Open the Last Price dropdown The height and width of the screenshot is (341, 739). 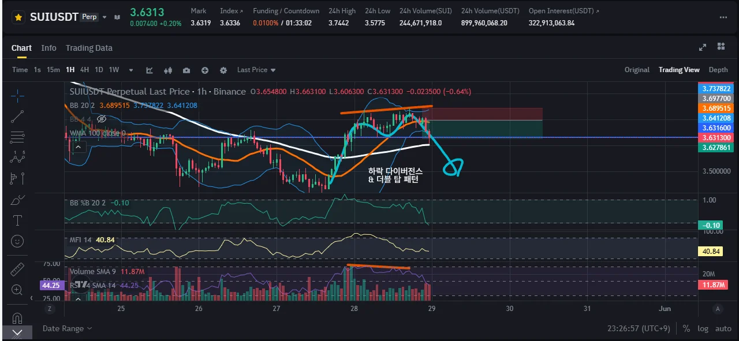click(x=256, y=70)
